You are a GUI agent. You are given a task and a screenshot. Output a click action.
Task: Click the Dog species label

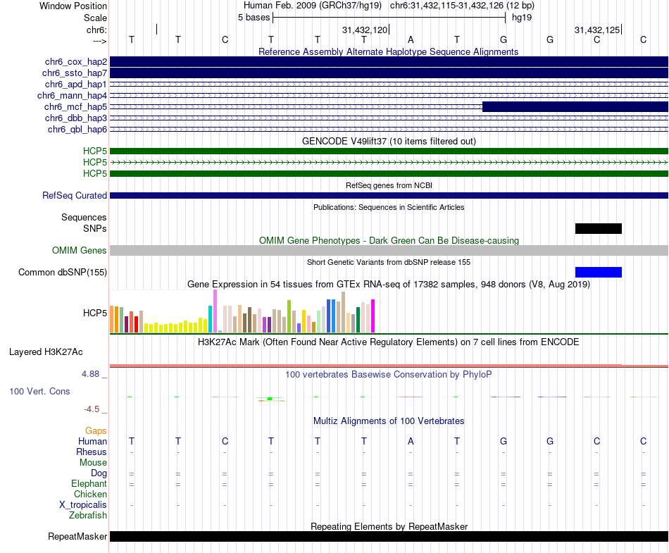point(99,473)
